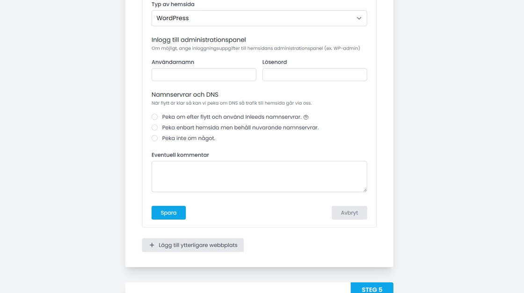Viewport: 524px width, 293px height.
Task: Click the Avbryt cancel button
Action: (349, 213)
